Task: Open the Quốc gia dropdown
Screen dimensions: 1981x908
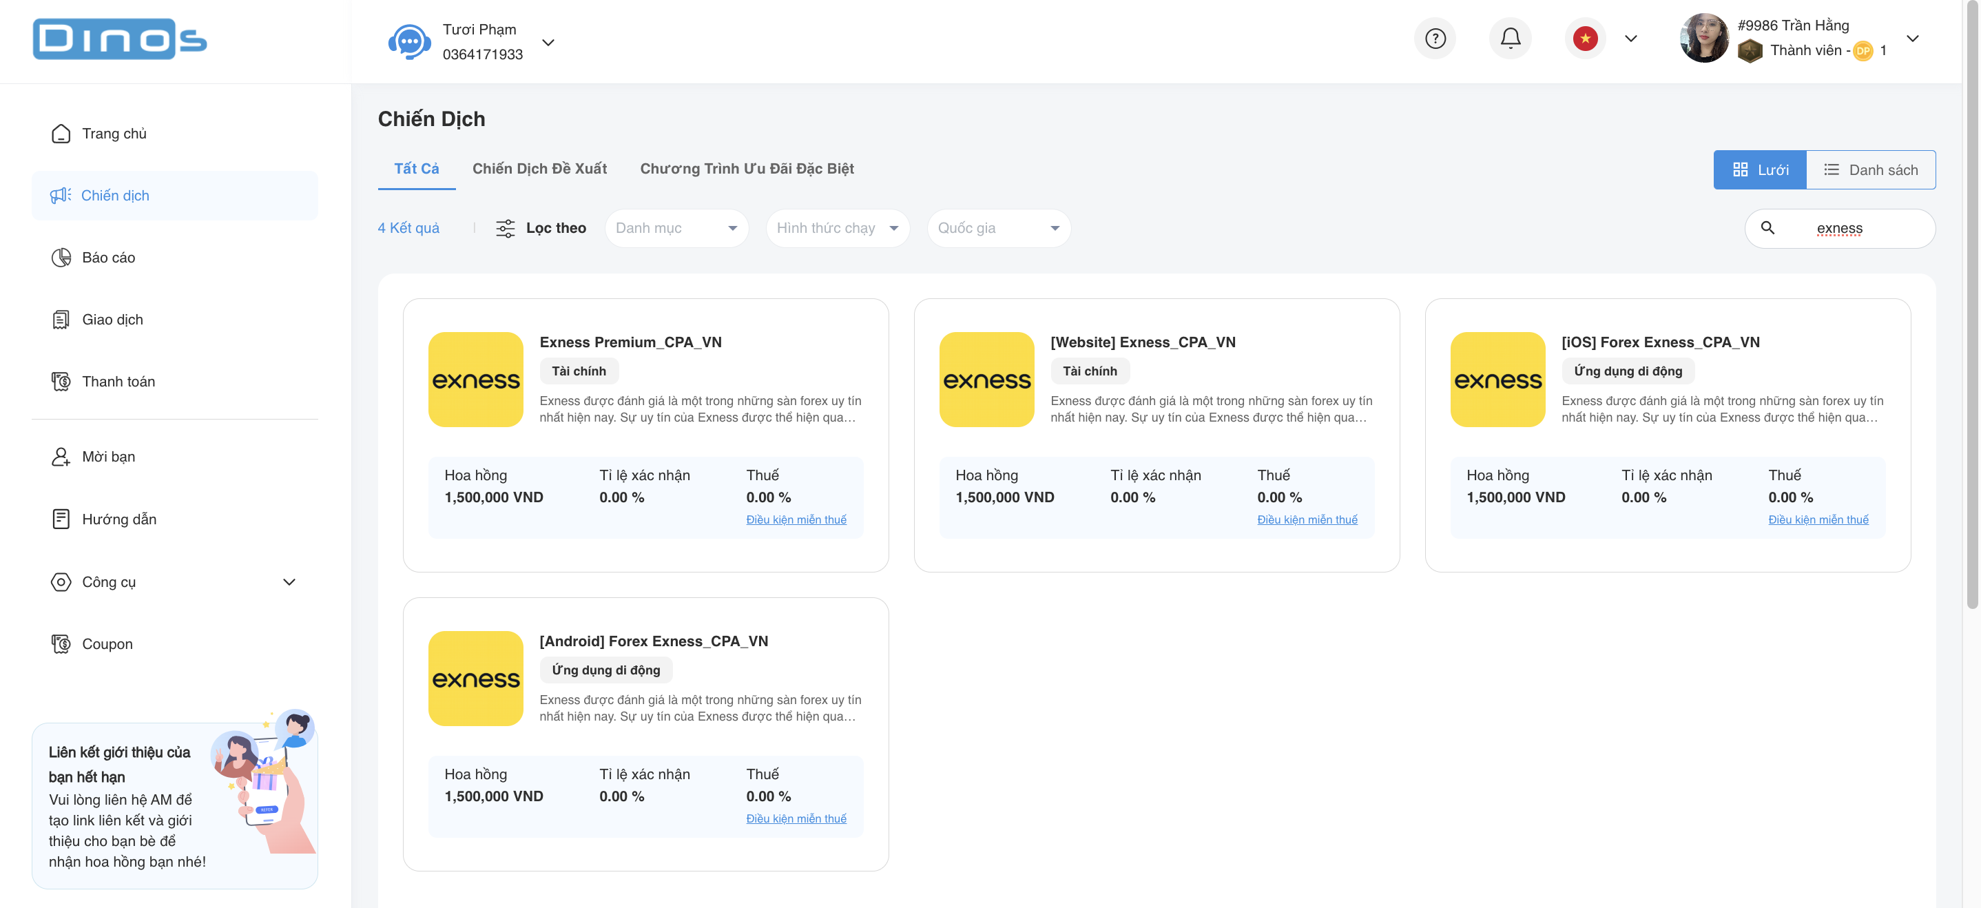Action: (x=998, y=228)
